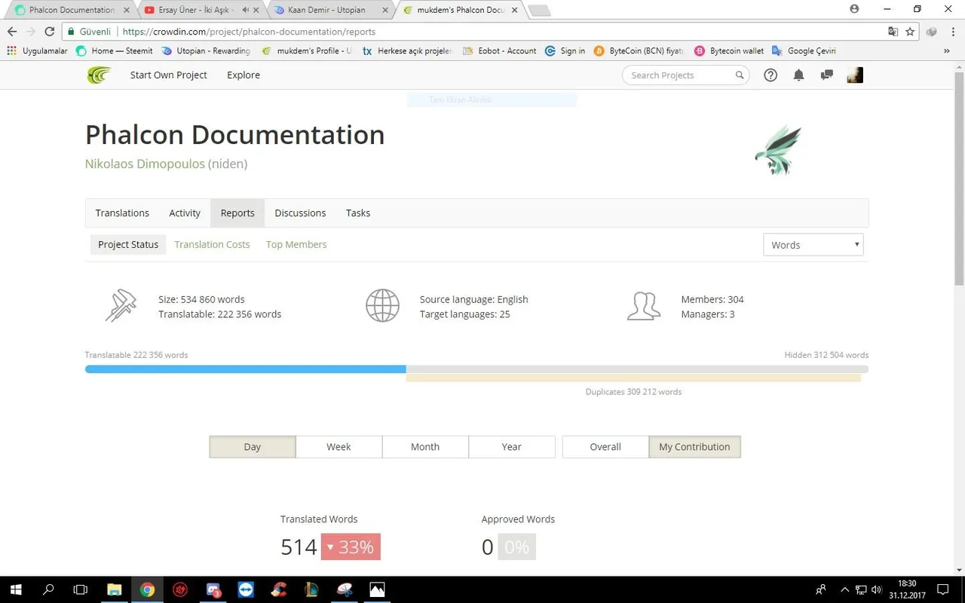Open Windows taskbar search
Image resolution: width=965 pixels, height=603 pixels.
coord(48,589)
